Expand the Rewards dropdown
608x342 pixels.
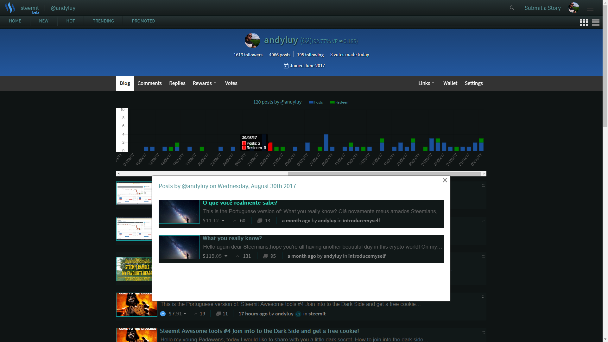coord(205,83)
